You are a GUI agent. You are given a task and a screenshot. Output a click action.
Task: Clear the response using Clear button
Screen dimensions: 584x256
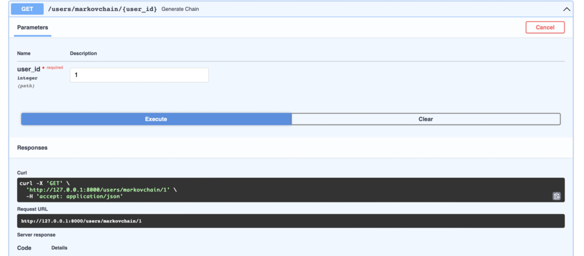(425, 119)
